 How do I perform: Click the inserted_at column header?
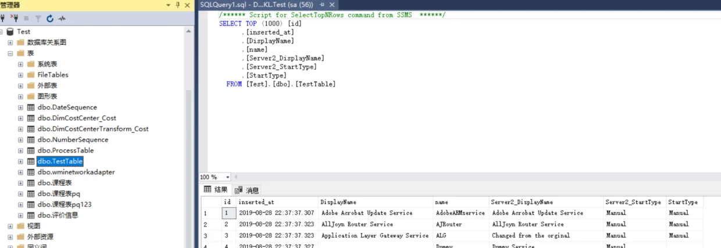[x=277, y=202]
